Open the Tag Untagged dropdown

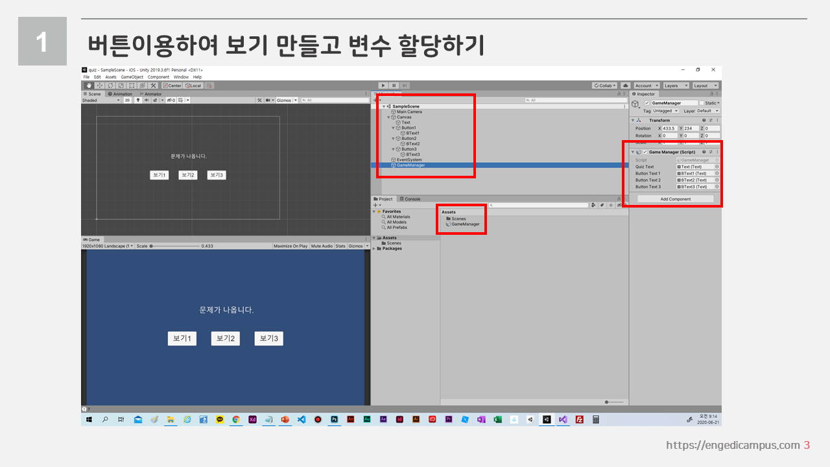(x=666, y=111)
